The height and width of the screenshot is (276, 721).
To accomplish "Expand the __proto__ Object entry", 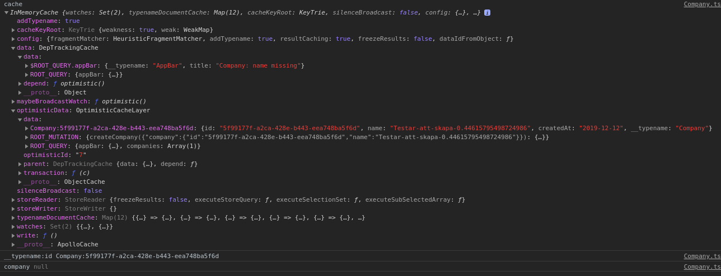I will [x=20, y=93].
